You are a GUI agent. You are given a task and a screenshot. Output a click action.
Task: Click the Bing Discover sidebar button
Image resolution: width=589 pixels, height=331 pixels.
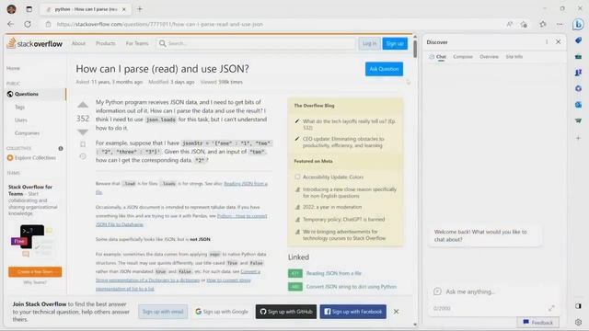coord(578,25)
